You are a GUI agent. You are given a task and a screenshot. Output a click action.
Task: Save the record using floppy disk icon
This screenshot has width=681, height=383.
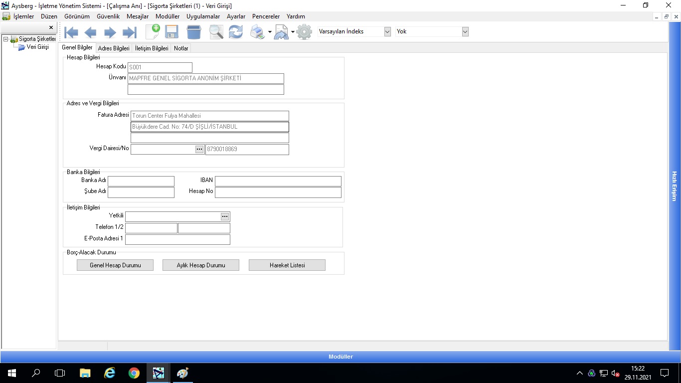pyautogui.click(x=172, y=32)
